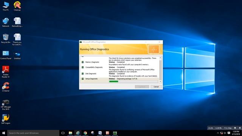Click the Memory Diagnostic label
The height and width of the screenshot is (136, 242).
pyautogui.click(x=92, y=62)
